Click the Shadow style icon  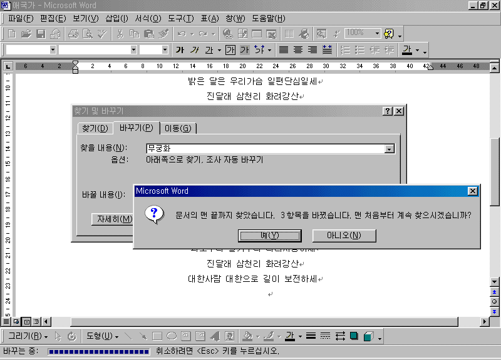(x=354, y=336)
